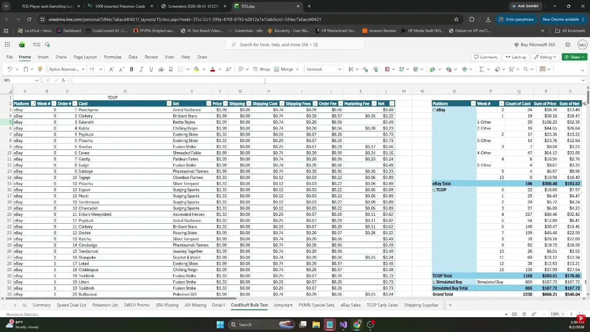This screenshot has height=332, width=590.
Task: Open the Editing mode dropdown
Action: (546, 57)
